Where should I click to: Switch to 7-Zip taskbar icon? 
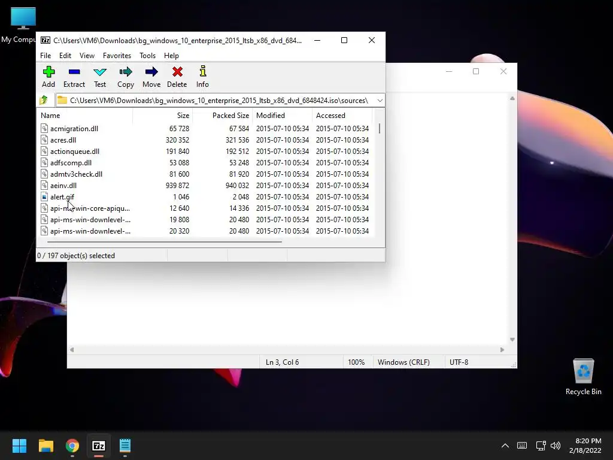pyautogui.click(x=99, y=446)
